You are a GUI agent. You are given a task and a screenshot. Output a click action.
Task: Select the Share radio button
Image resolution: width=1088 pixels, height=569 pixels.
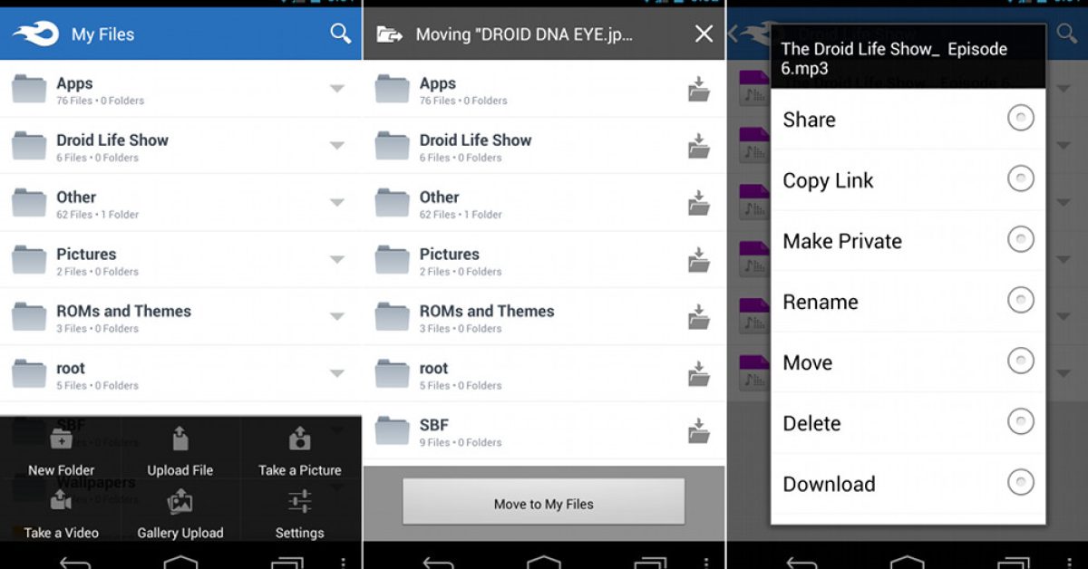tap(1021, 118)
